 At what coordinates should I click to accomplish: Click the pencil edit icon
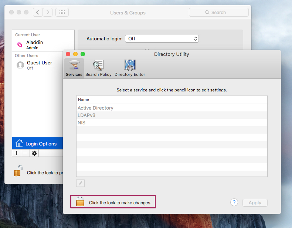click(80, 183)
